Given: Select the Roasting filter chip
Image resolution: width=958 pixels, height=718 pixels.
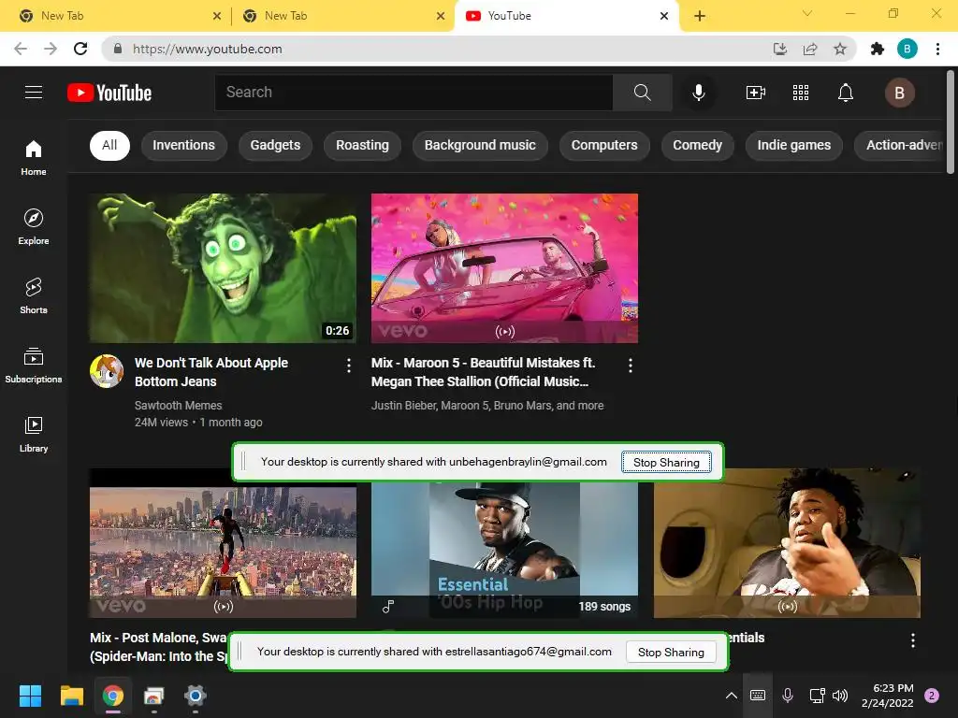Looking at the screenshot, I should pos(362,145).
